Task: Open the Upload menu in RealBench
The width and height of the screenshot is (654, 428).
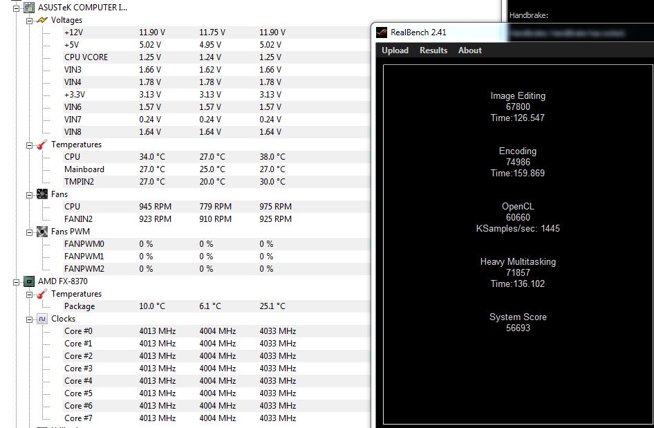Action: [395, 50]
